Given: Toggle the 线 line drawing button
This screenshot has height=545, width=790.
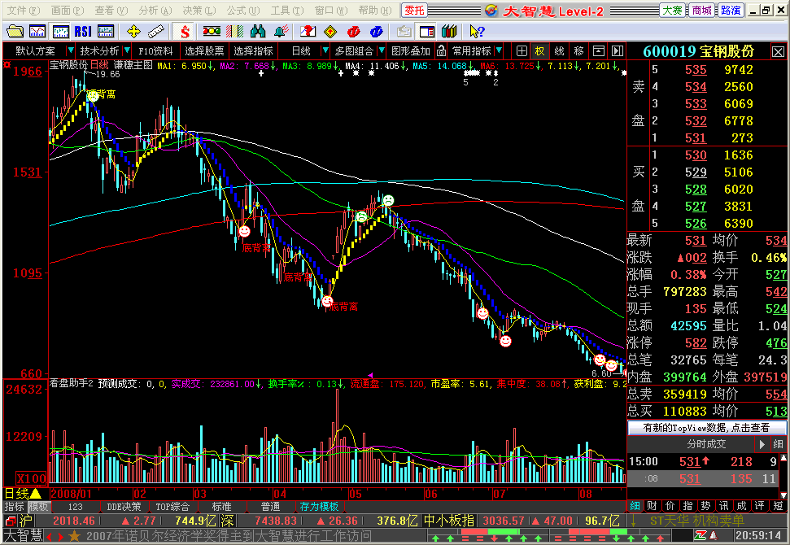Looking at the screenshot, I should [559, 51].
